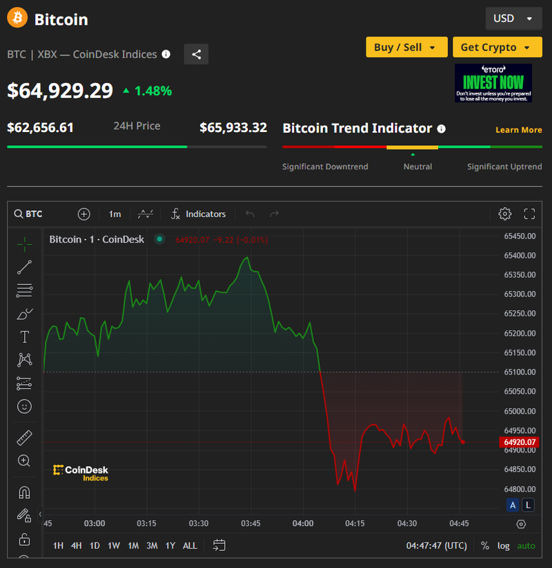Screen dimensions: 552x568
Task: Expand the Buy / Sell dropdown
Action: (x=406, y=47)
